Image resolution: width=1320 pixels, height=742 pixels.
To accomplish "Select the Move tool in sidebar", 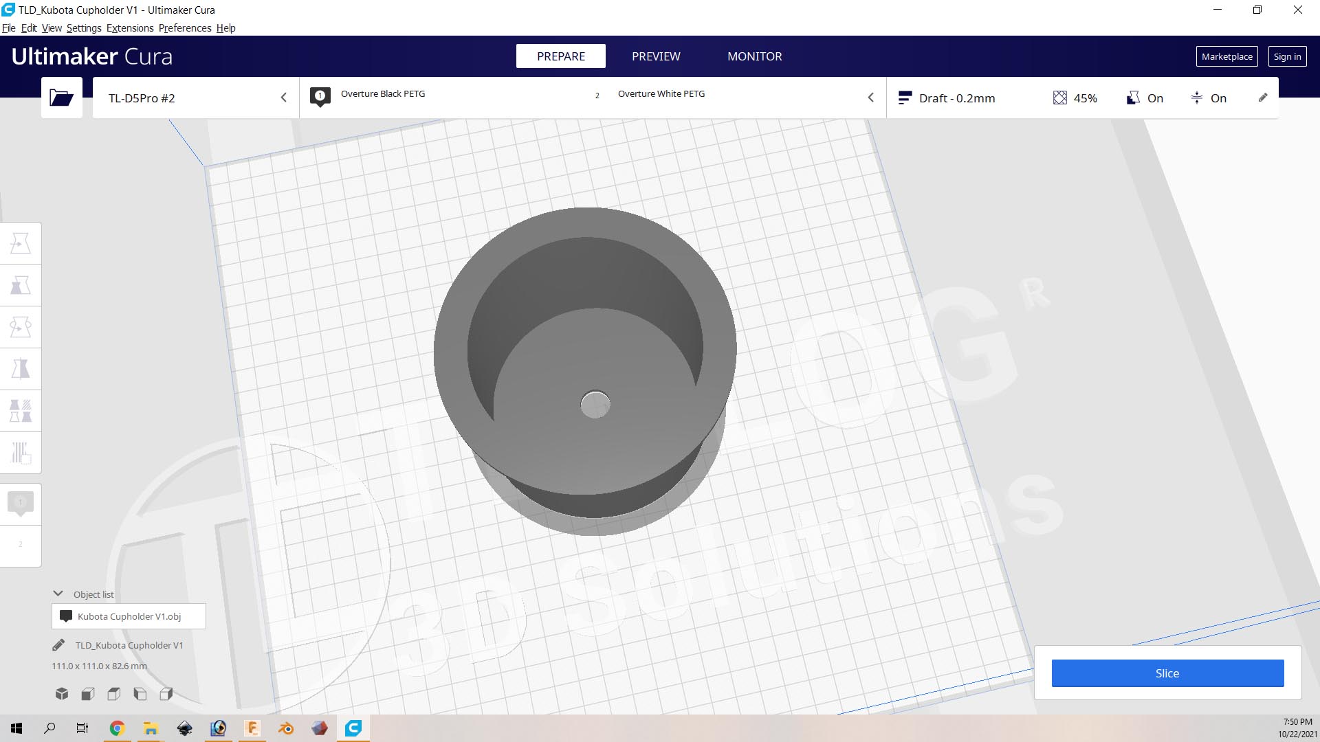I will [21, 243].
